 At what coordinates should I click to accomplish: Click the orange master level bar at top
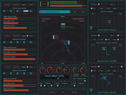(x=66, y=6)
